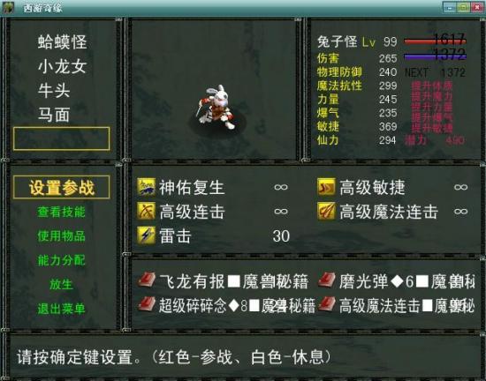Select 小龙女 in the pet list
486x381 pixels.
(x=62, y=66)
